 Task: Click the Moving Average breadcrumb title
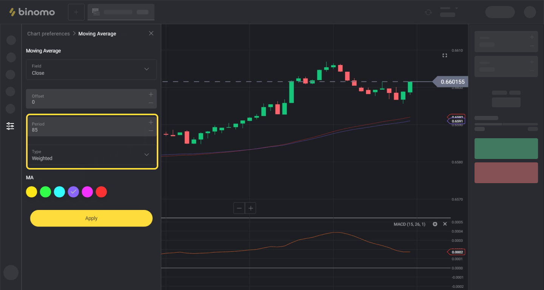97,34
